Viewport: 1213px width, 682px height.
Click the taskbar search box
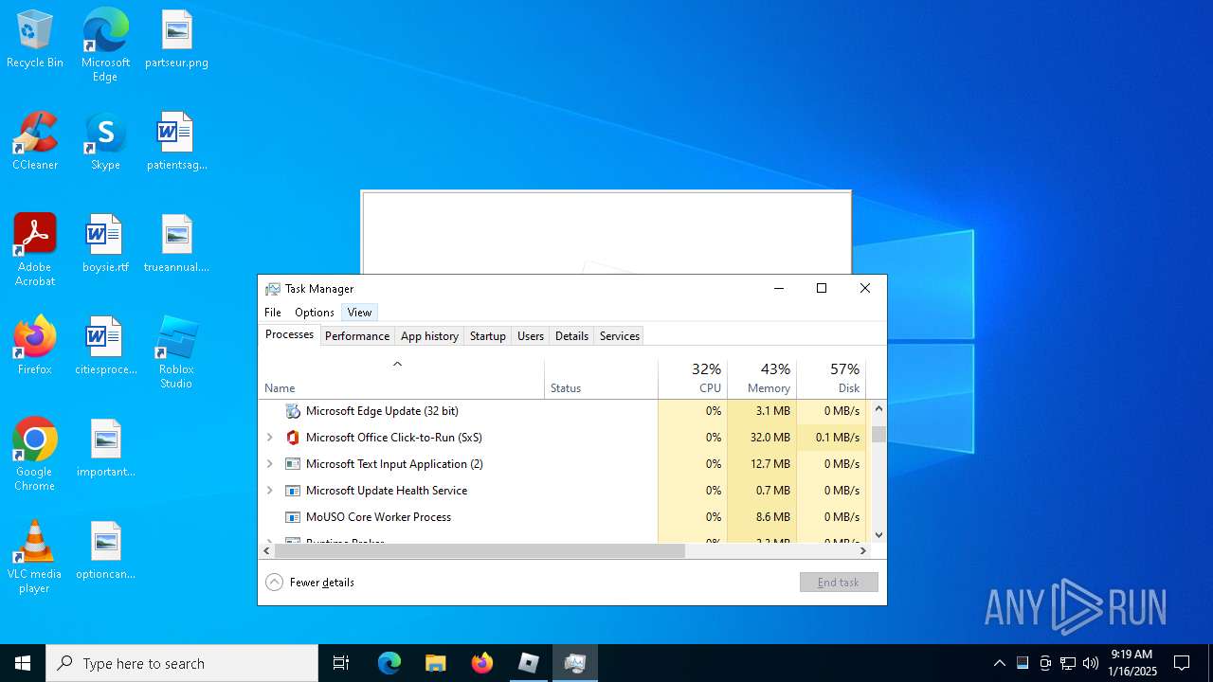[182, 663]
